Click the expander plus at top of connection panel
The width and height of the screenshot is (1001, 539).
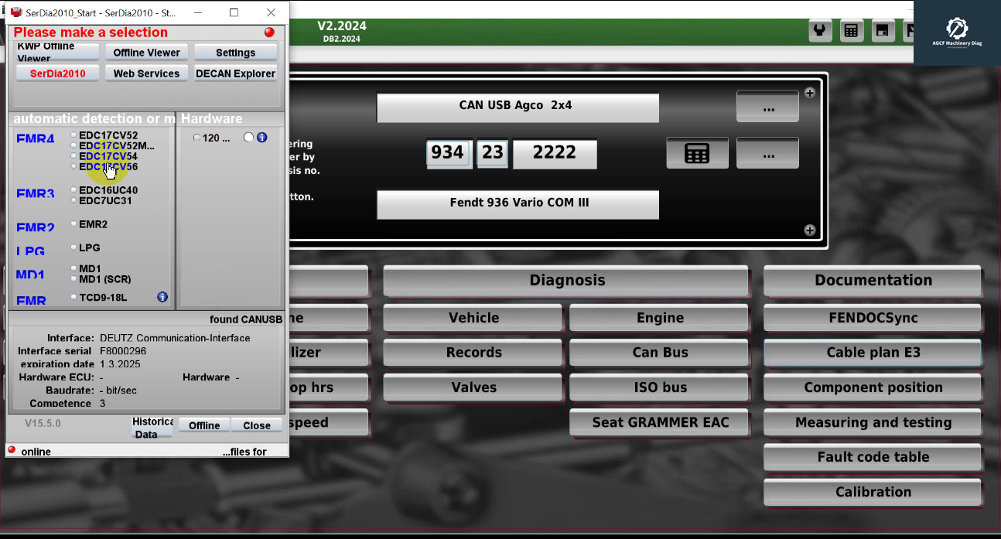(x=809, y=91)
